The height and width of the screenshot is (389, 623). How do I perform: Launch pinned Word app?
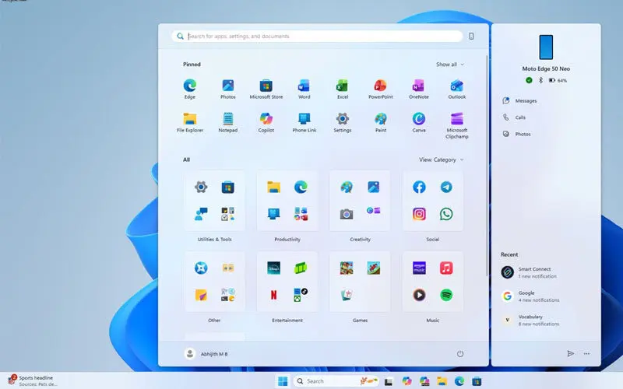tap(304, 89)
